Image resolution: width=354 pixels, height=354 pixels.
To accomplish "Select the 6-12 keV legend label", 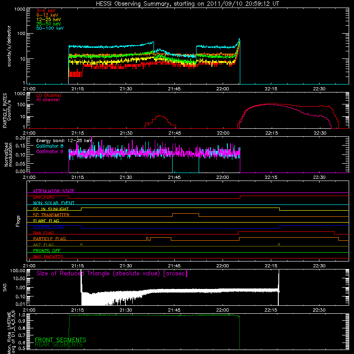I will 47,15.
